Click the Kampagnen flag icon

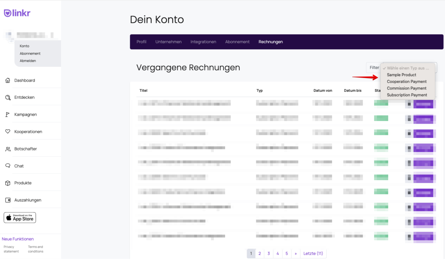(8, 114)
